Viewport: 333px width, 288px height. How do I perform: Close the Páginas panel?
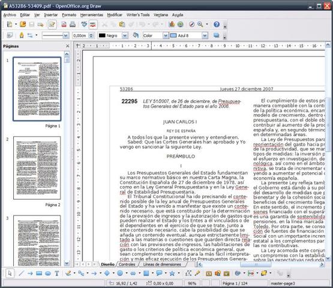pyautogui.click(x=68, y=46)
